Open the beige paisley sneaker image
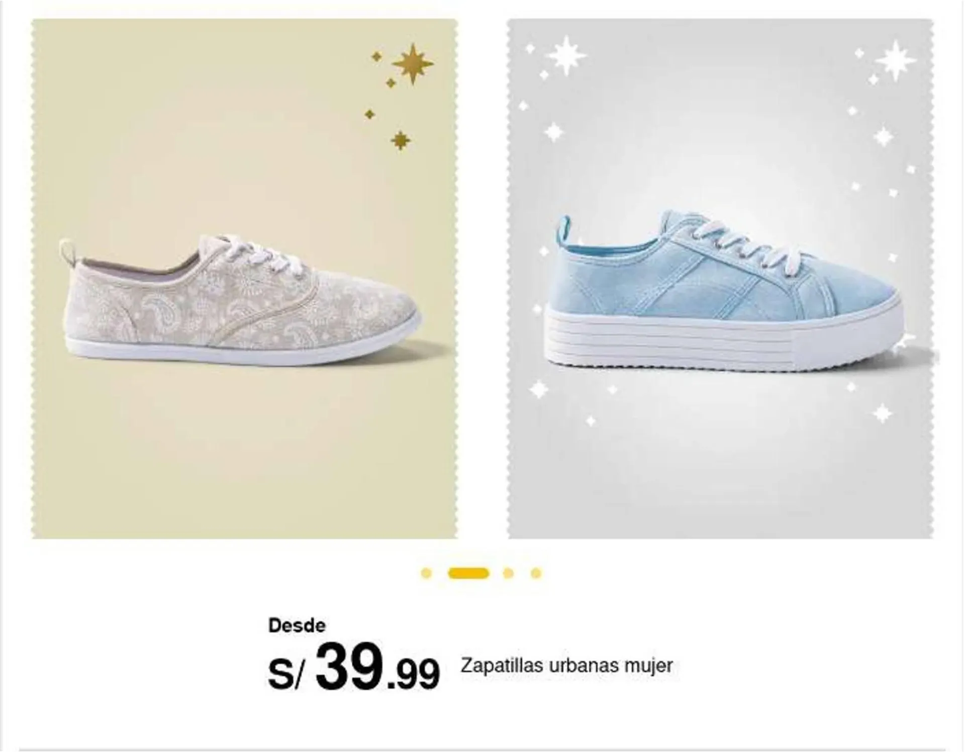Image resolution: width=965 pixels, height=752 pixels. coord(244,279)
